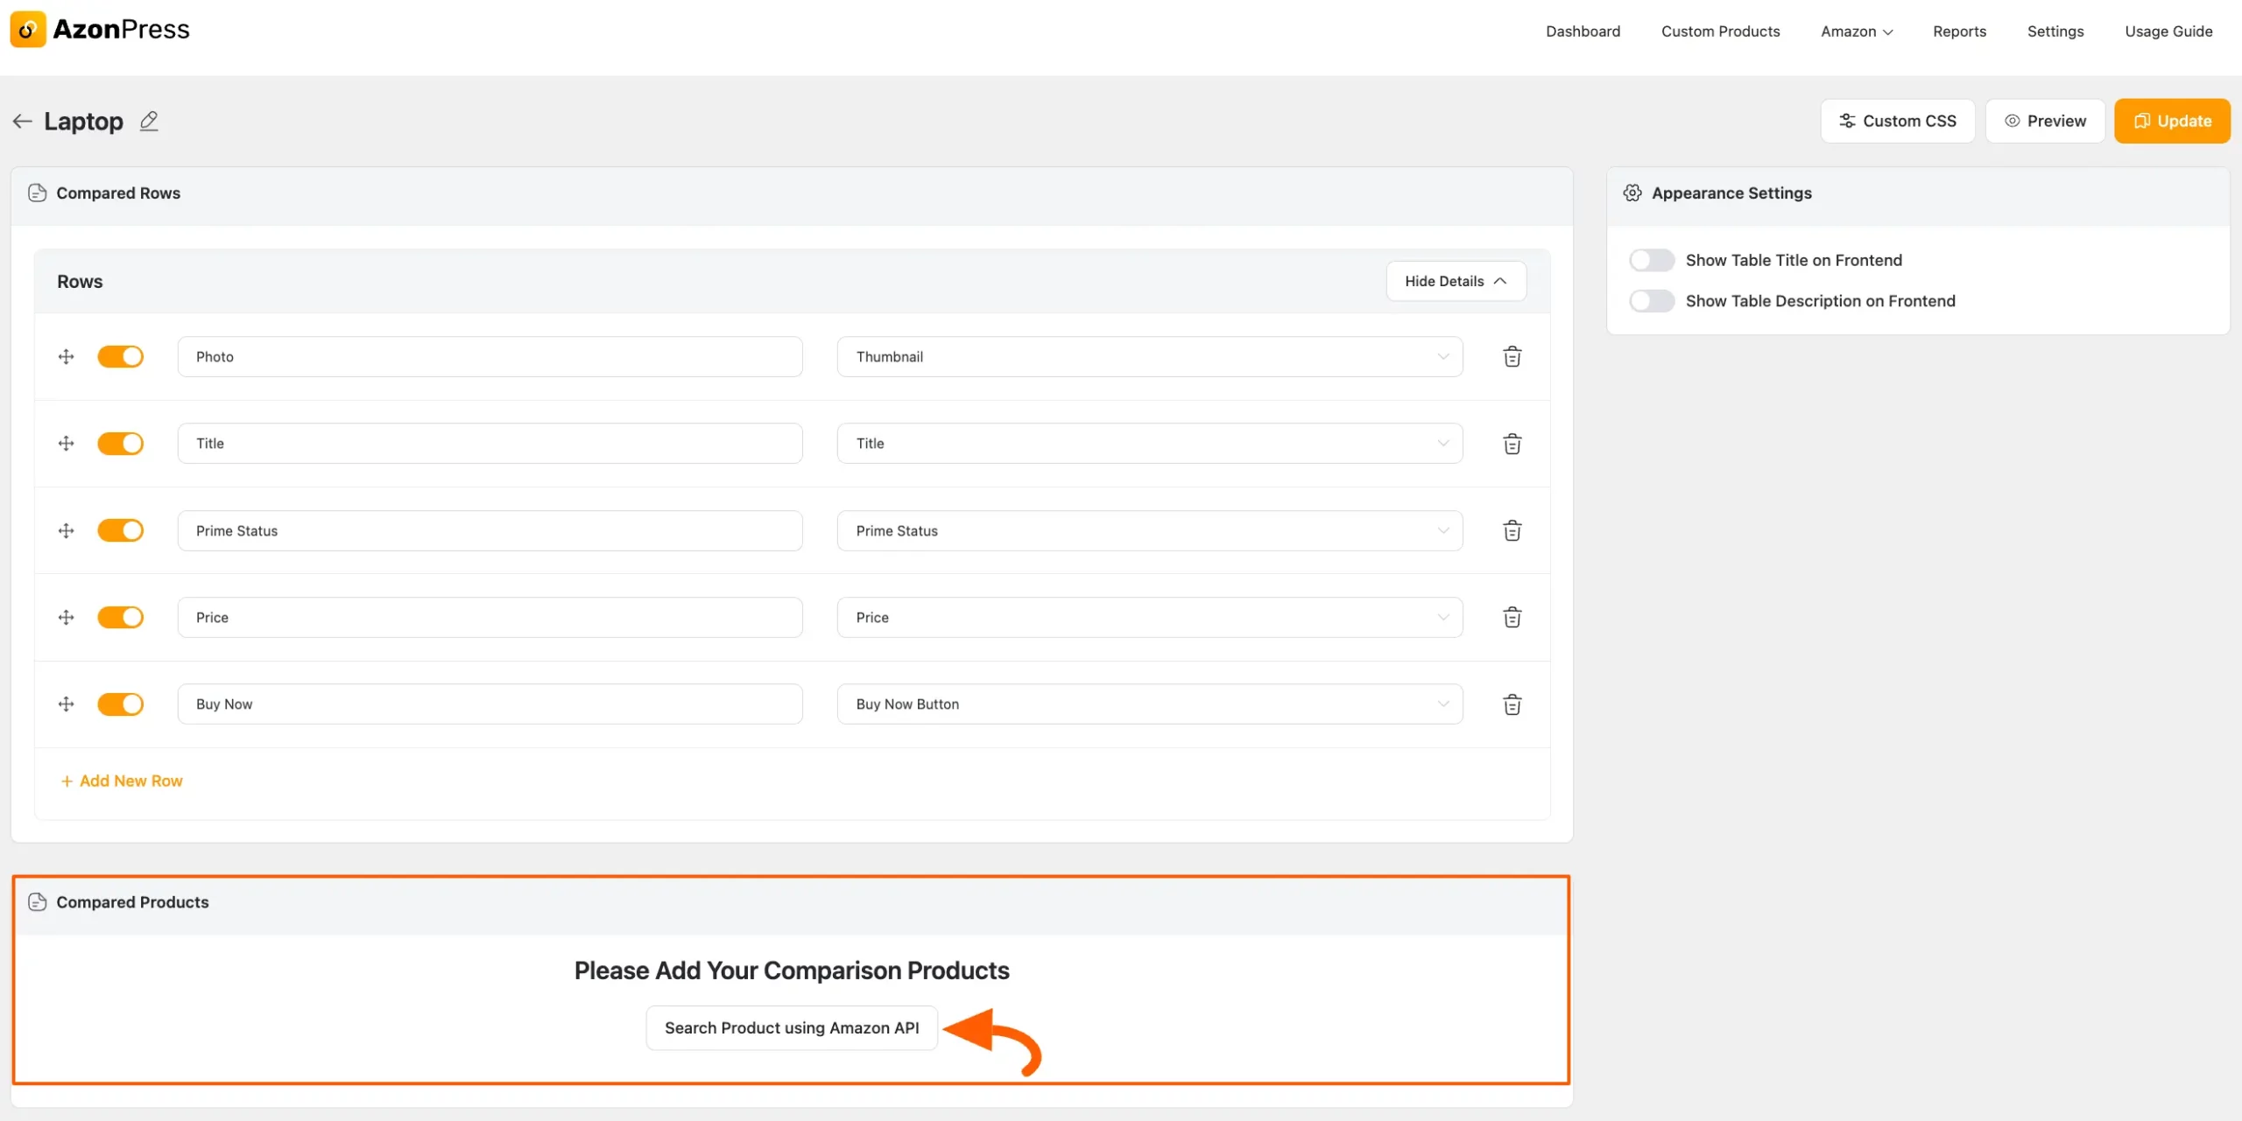2242x1121 pixels.
Task: Click the Compared Products panel icon
Action: tap(37, 901)
